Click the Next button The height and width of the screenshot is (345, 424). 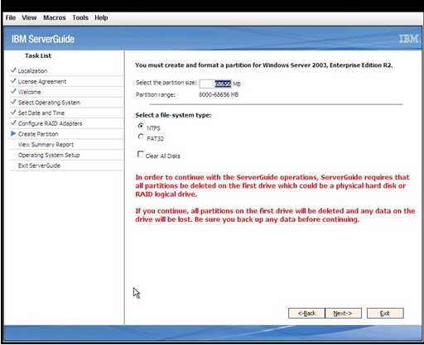(x=343, y=314)
